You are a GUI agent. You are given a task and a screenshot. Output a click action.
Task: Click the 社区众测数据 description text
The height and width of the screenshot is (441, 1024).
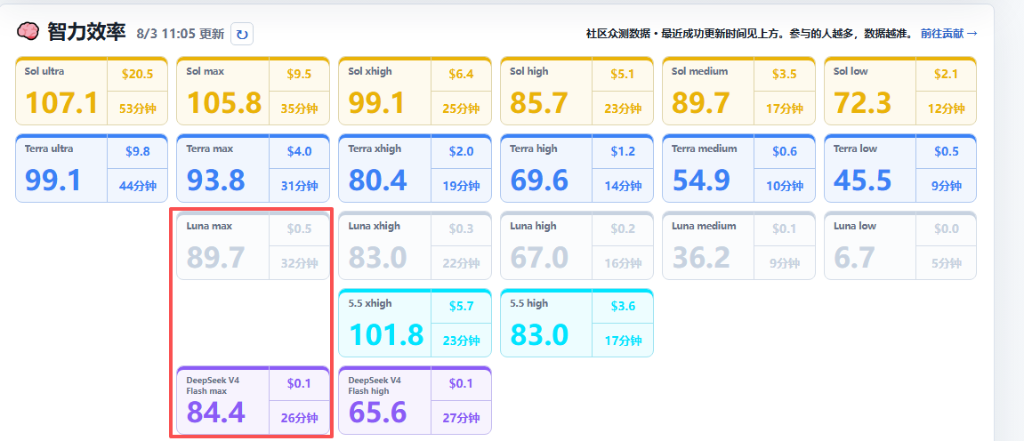point(750,33)
